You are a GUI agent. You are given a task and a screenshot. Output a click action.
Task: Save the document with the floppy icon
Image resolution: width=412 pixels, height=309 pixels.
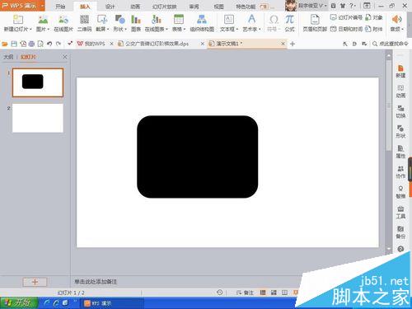(14, 44)
